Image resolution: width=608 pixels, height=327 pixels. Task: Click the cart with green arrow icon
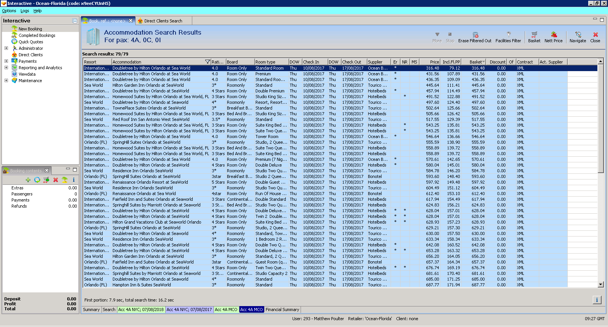46,180
